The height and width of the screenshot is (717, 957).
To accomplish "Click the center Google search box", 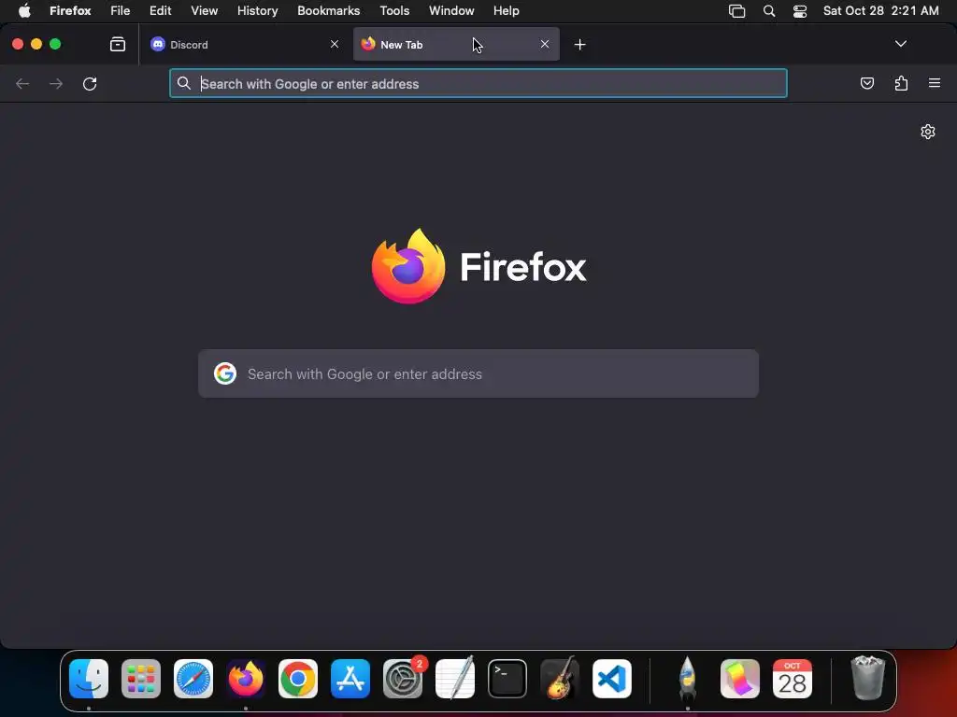I will click(478, 373).
